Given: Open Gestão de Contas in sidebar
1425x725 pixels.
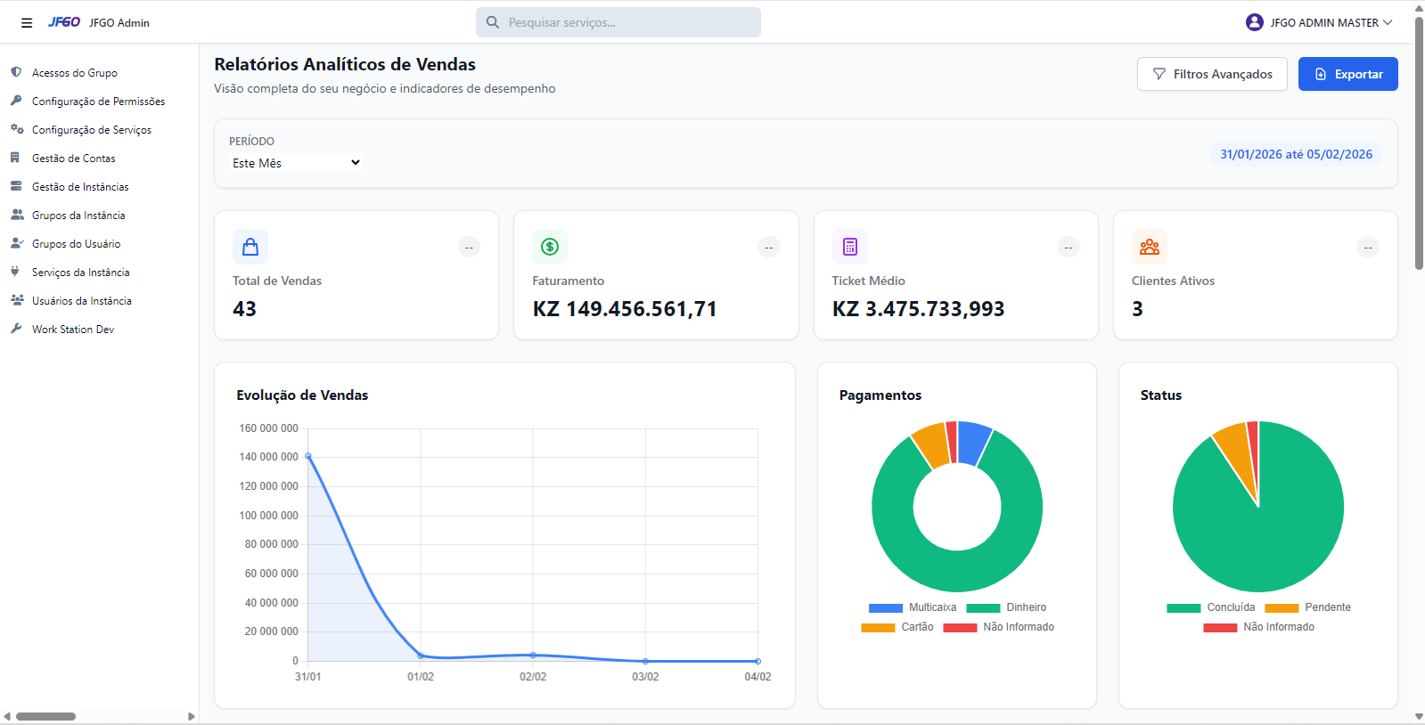Looking at the screenshot, I should click(73, 159).
